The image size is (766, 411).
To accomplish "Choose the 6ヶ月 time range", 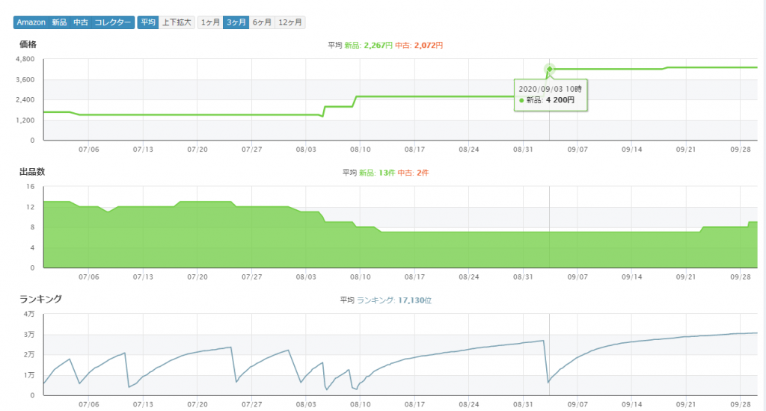I will coord(262,22).
